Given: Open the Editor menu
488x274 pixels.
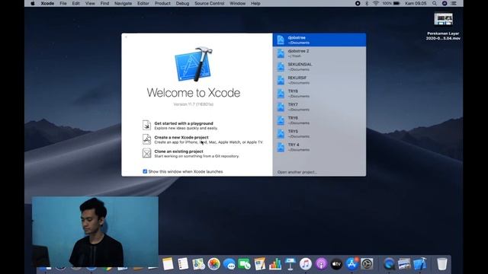Looking at the screenshot, I should pyautogui.click(x=143, y=3).
